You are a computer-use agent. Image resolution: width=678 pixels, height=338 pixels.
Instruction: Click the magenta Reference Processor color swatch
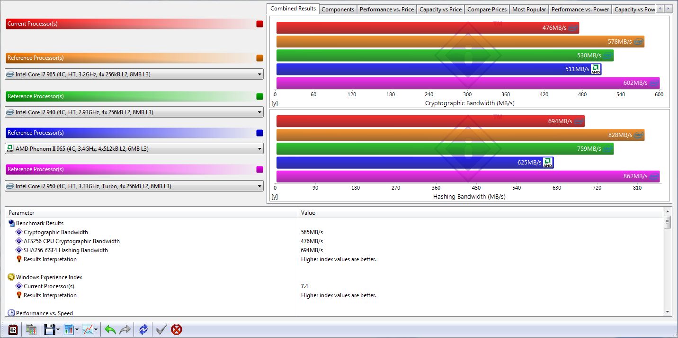point(259,169)
